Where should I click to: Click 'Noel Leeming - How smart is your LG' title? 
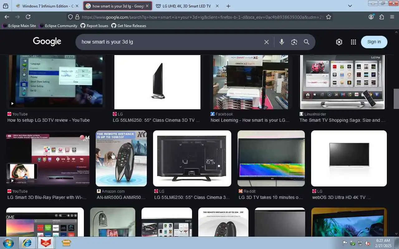click(250, 120)
